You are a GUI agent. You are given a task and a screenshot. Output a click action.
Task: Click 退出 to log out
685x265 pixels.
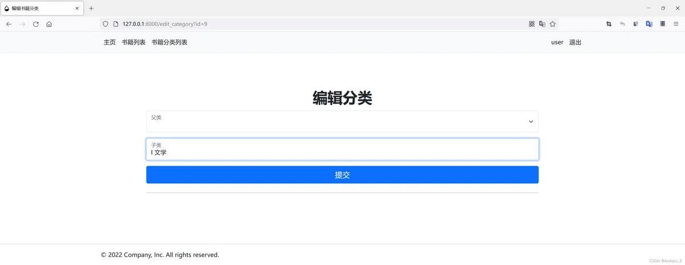pyautogui.click(x=575, y=42)
